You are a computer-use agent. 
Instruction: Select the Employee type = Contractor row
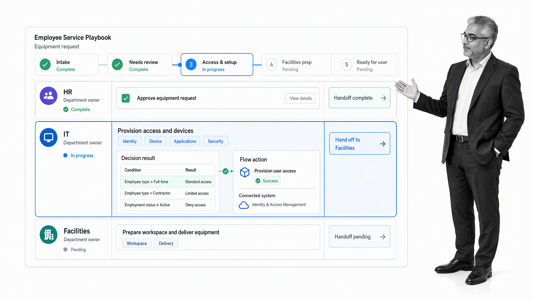[167, 193]
